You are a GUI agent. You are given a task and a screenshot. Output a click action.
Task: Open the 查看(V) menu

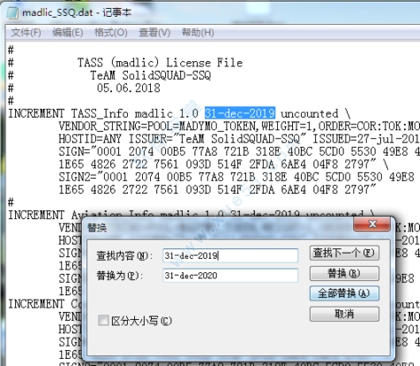pos(154,32)
